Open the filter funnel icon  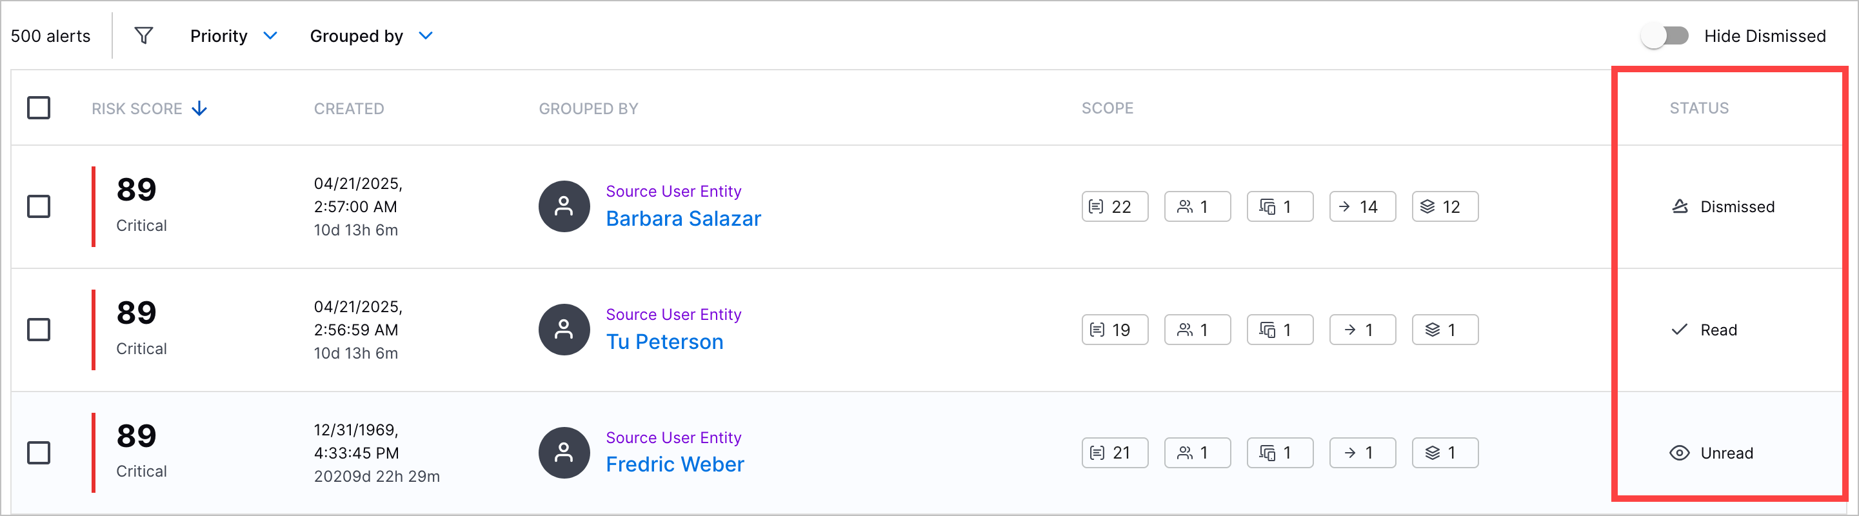[144, 35]
